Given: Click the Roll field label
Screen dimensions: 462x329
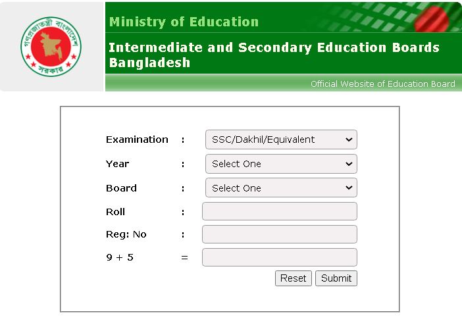Looking at the screenshot, I should coord(115,212).
